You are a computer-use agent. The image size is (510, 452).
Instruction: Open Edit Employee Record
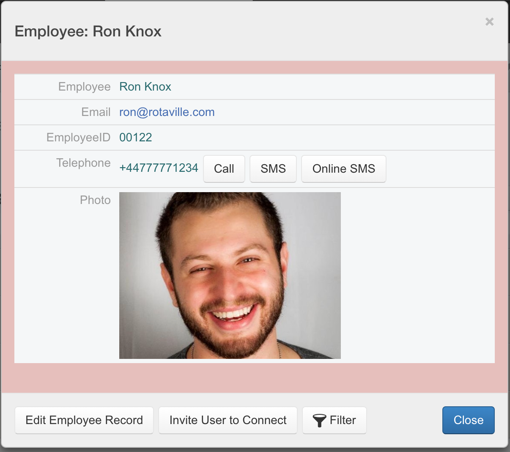(84, 420)
